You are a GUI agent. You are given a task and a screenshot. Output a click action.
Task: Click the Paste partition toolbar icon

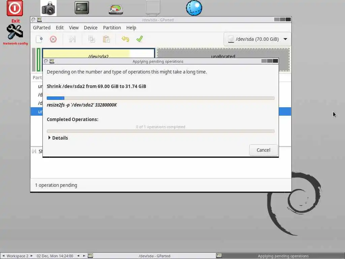(106, 39)
